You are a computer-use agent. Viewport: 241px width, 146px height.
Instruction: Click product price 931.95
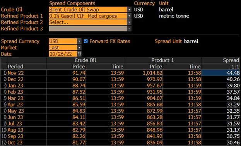(x=154, y=92)
